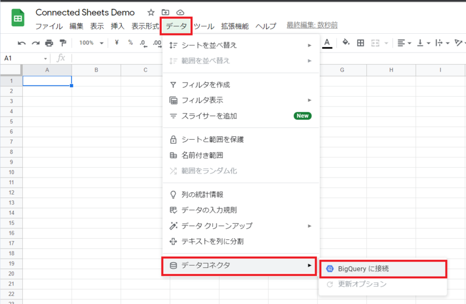This screenshot has width=466, height=304.
Task: Open the ヘルプ menu
Action: click(266, 26)
